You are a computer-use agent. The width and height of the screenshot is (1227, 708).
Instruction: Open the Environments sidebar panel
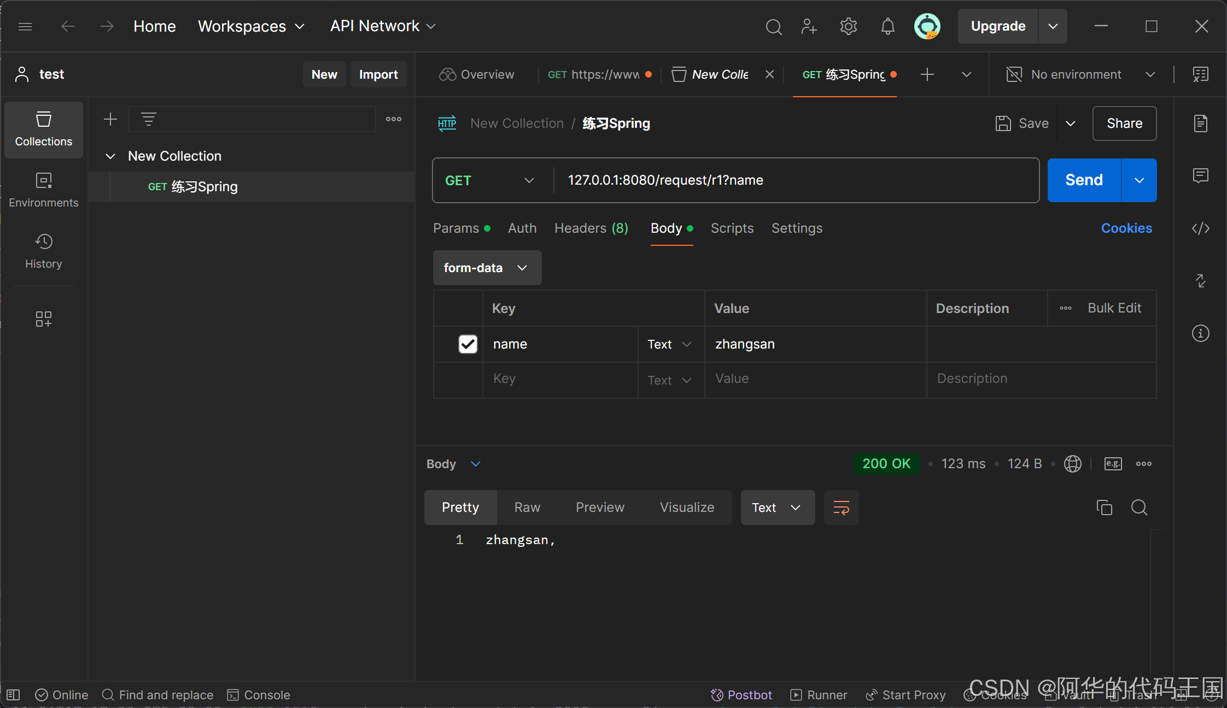(x=44, y=190)
